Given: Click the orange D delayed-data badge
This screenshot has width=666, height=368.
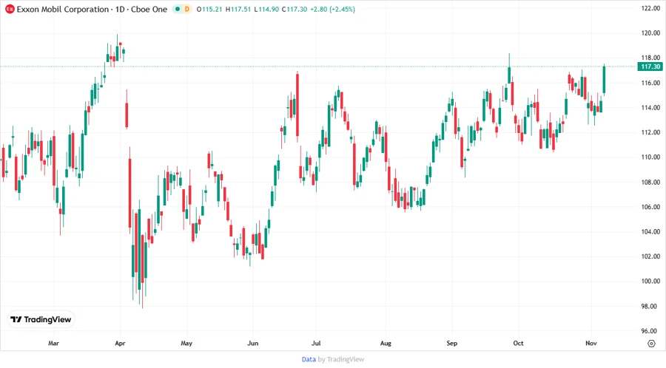Looking at the screenshot, I should click(x=187, y=9).
